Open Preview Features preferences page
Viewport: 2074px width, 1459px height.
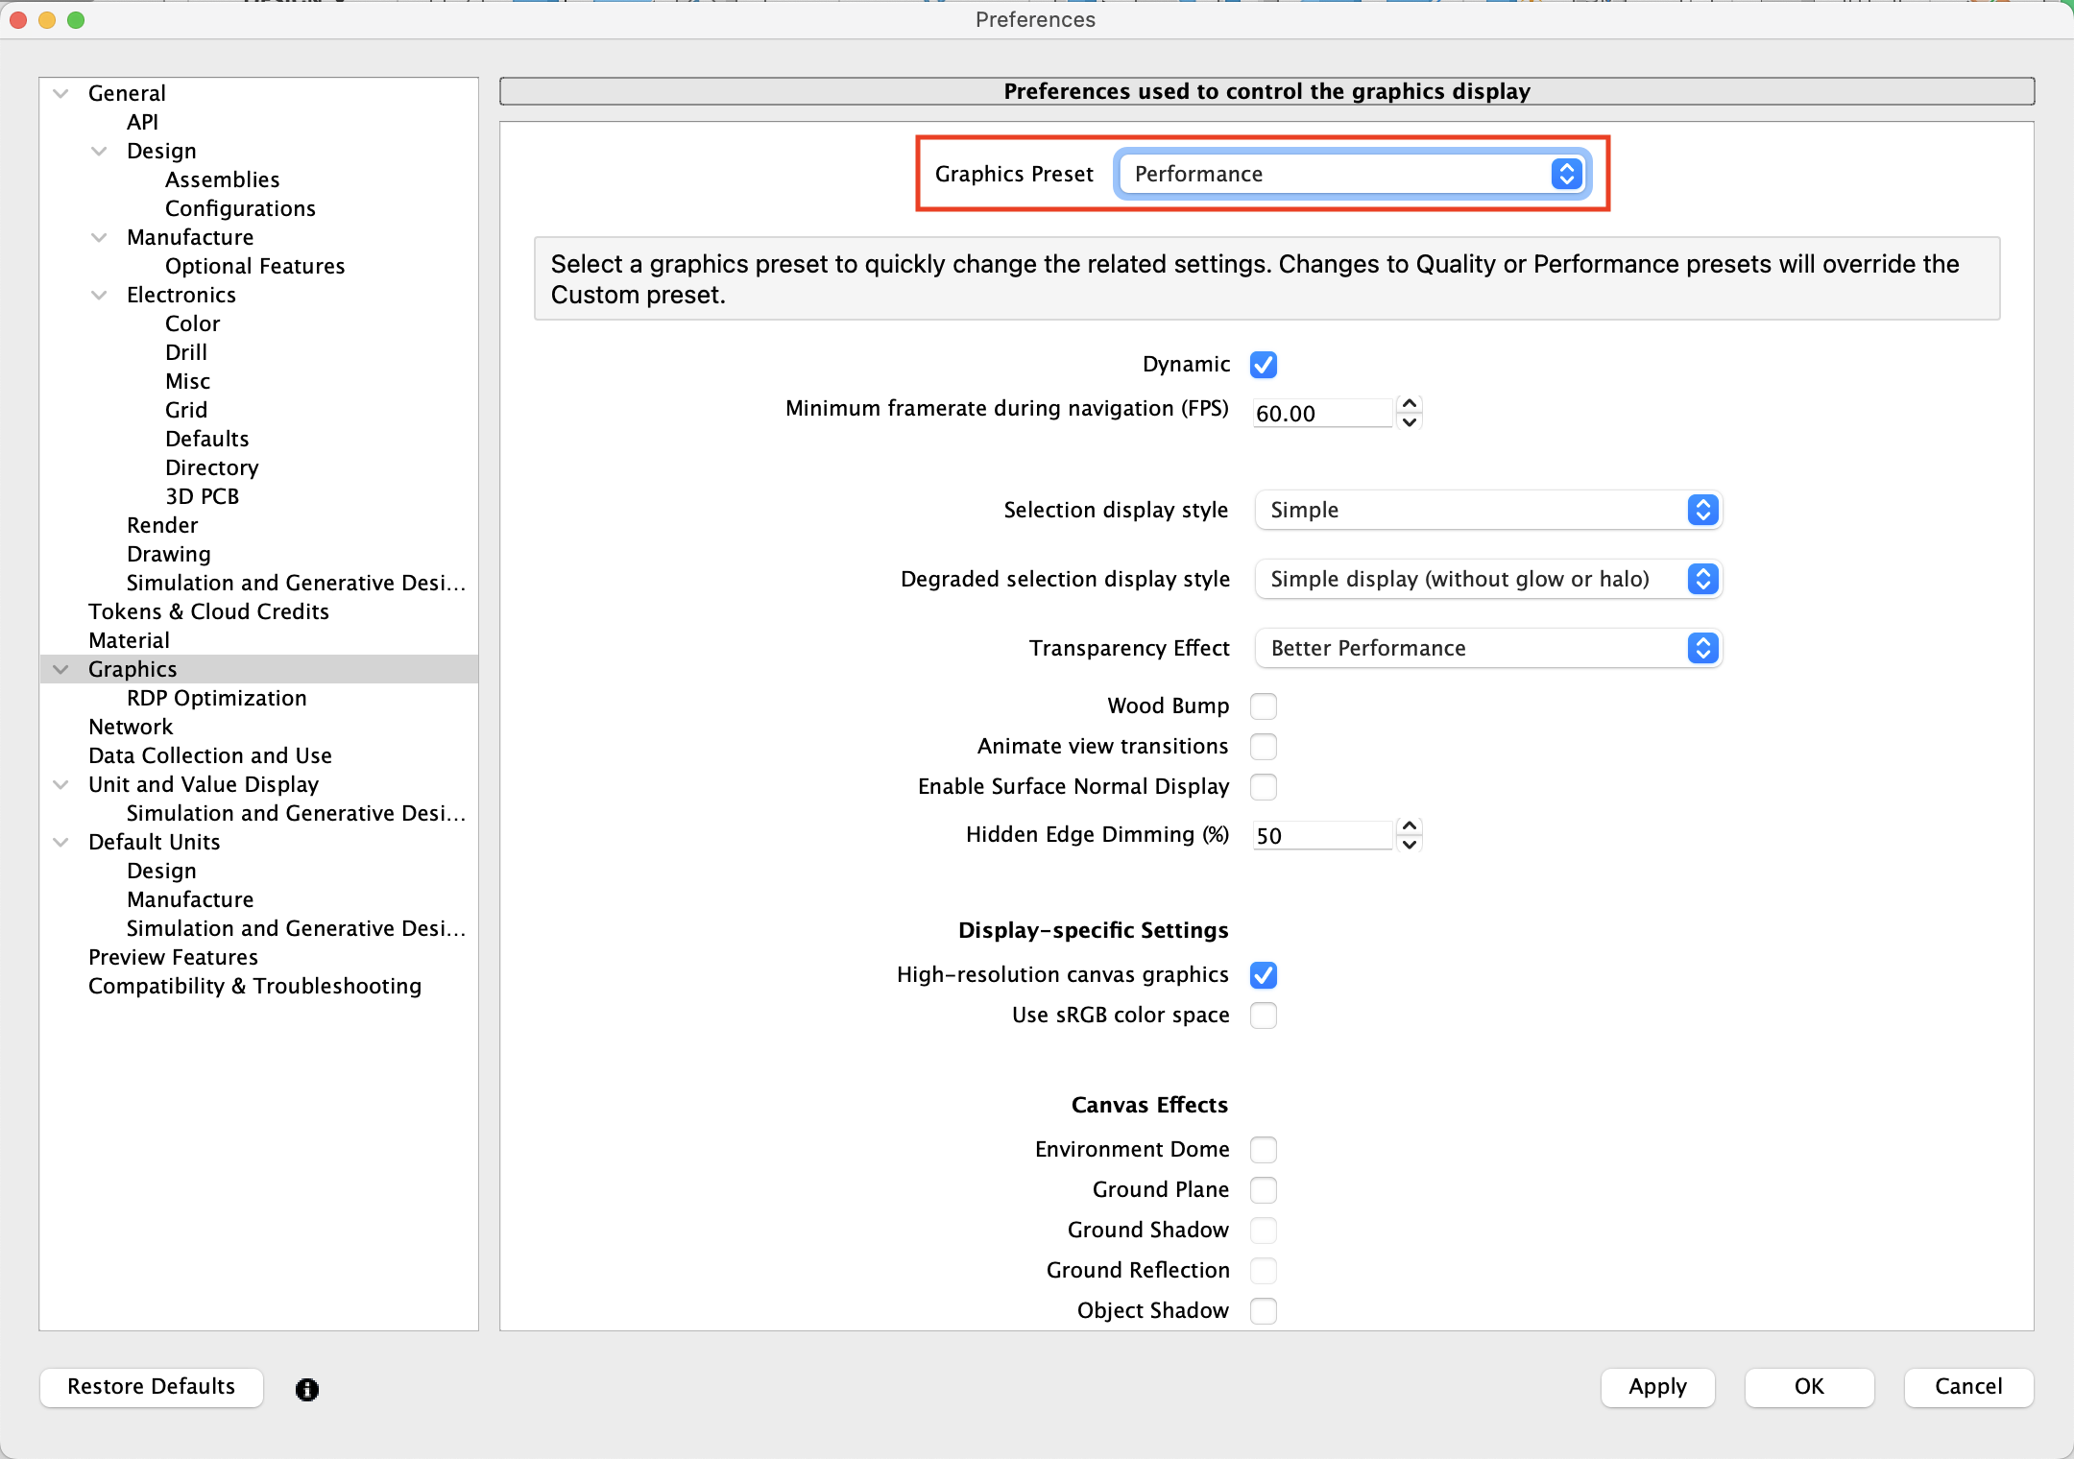coord(173,958)
